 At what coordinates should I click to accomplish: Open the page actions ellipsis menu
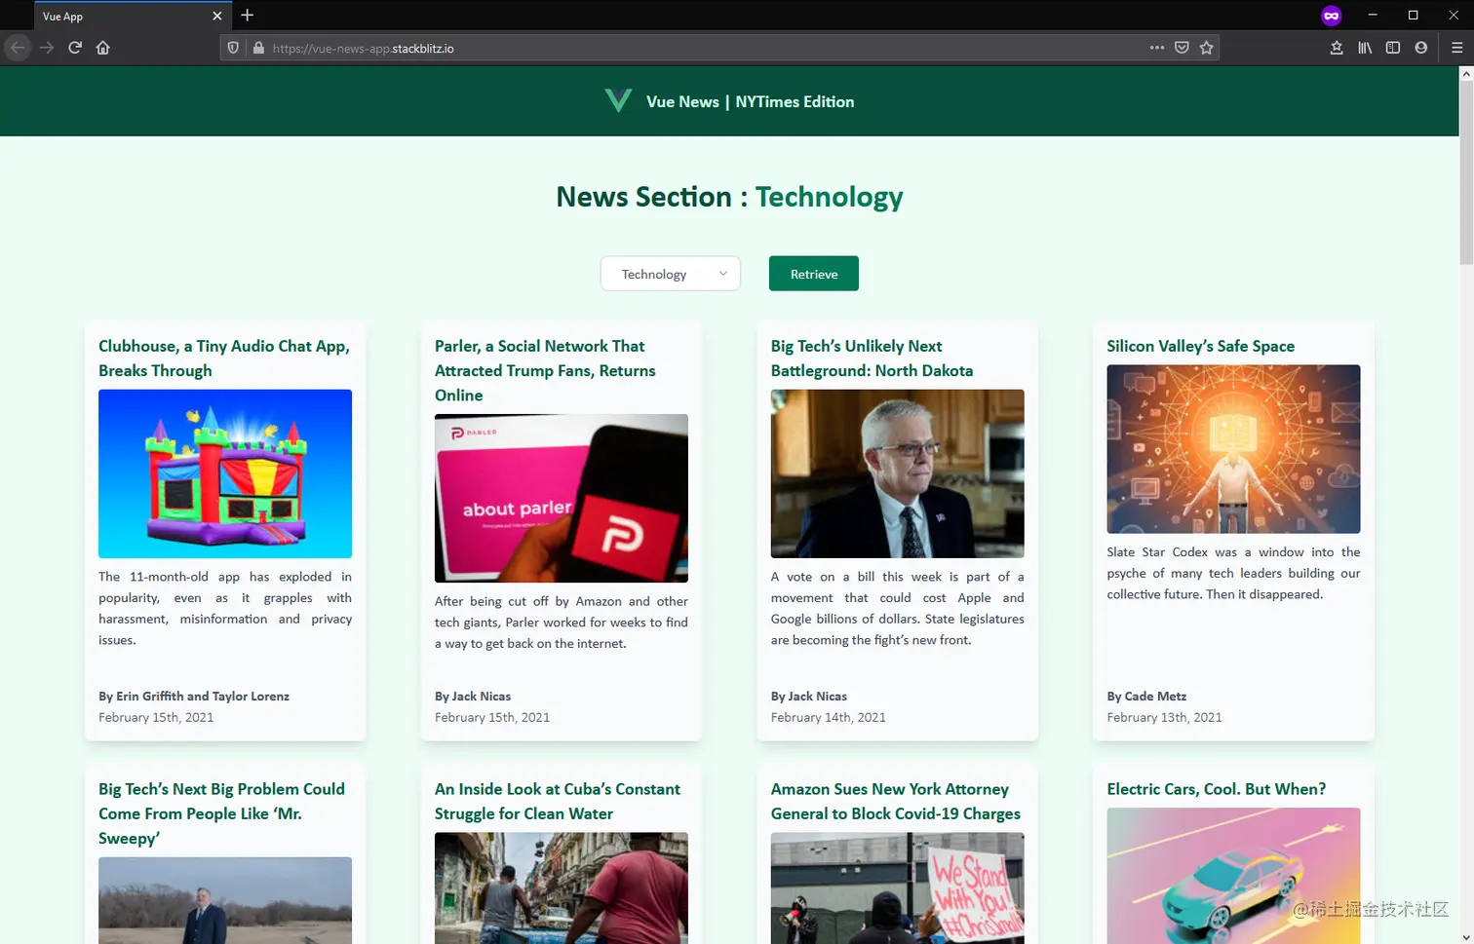pos(1156,47)
